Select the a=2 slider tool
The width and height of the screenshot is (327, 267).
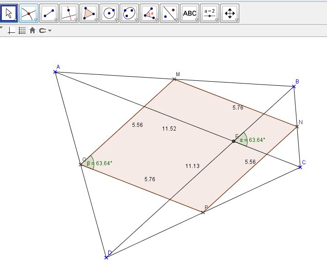[210, 13]
